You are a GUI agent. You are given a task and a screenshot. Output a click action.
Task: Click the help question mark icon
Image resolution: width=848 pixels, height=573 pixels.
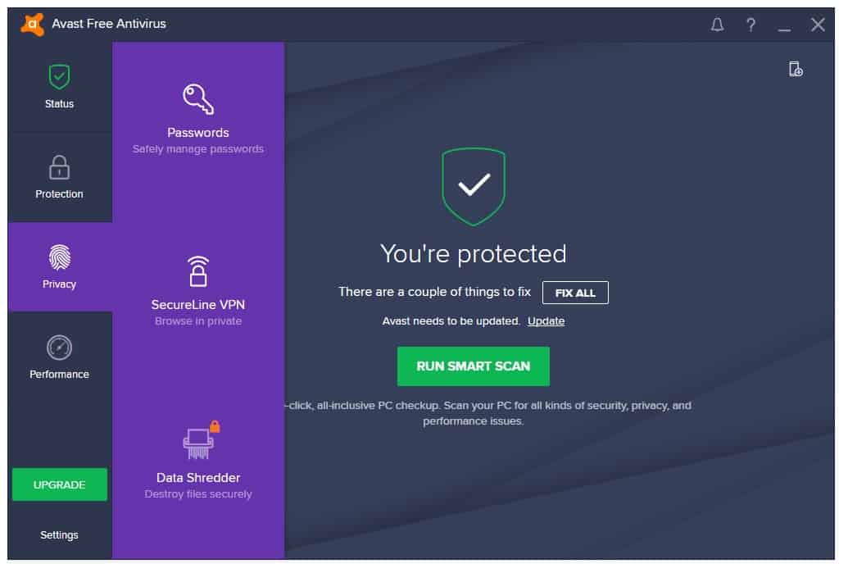(751, 25)
